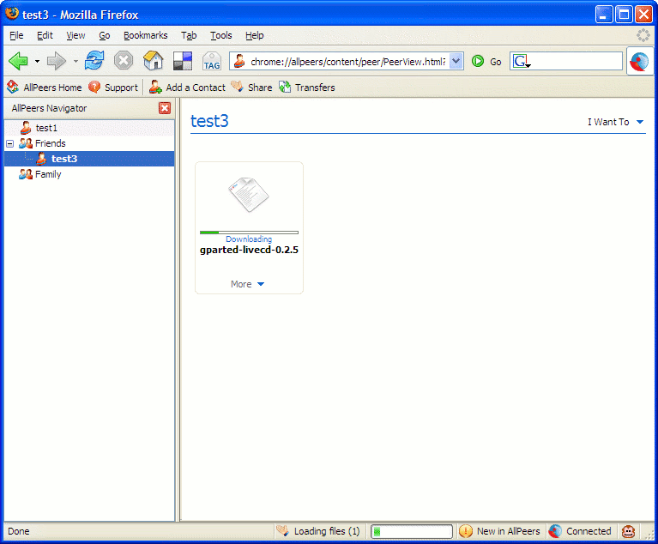
Task: Click the address bar URL field
Action: [x=347, y=62]
